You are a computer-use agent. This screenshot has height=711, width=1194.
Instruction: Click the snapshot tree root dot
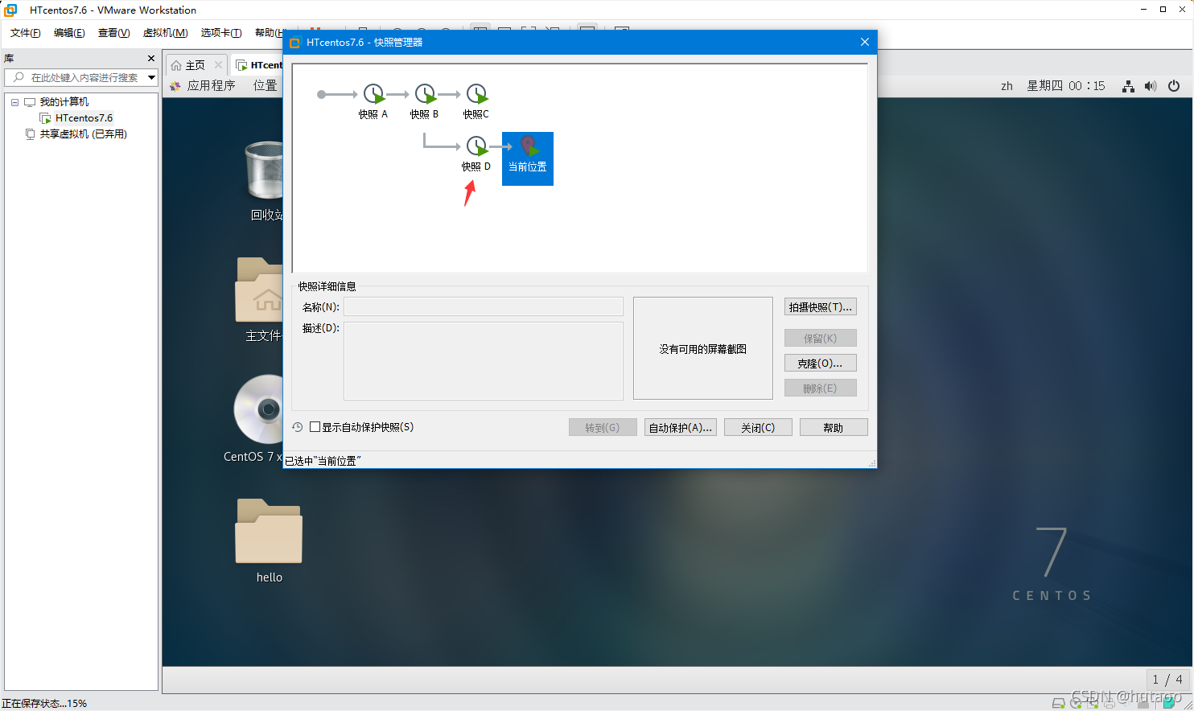pos(322,94)
